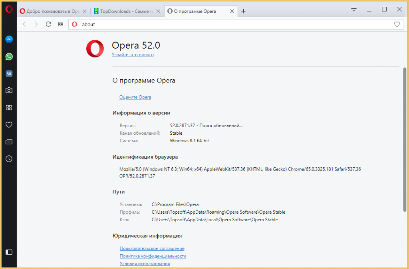Open Facebook Messenger in the sidebar
The image size is (409, 269).
pos(9,39)
